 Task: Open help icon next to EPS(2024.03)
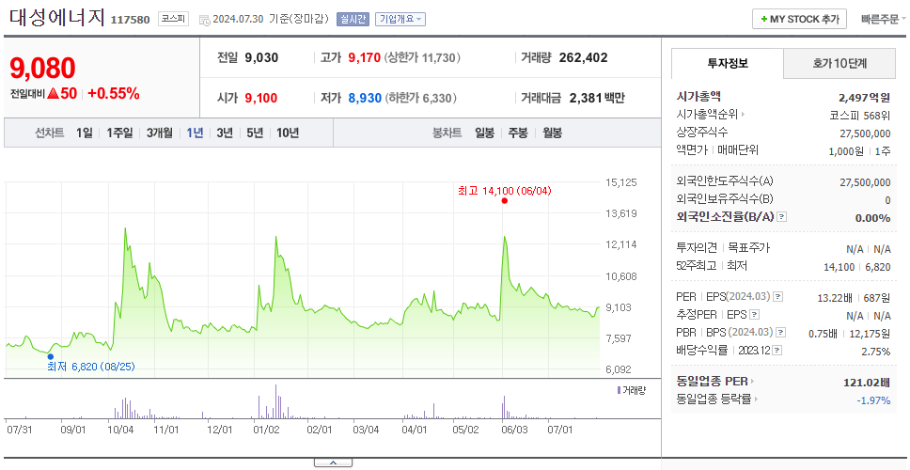(777, 296)
